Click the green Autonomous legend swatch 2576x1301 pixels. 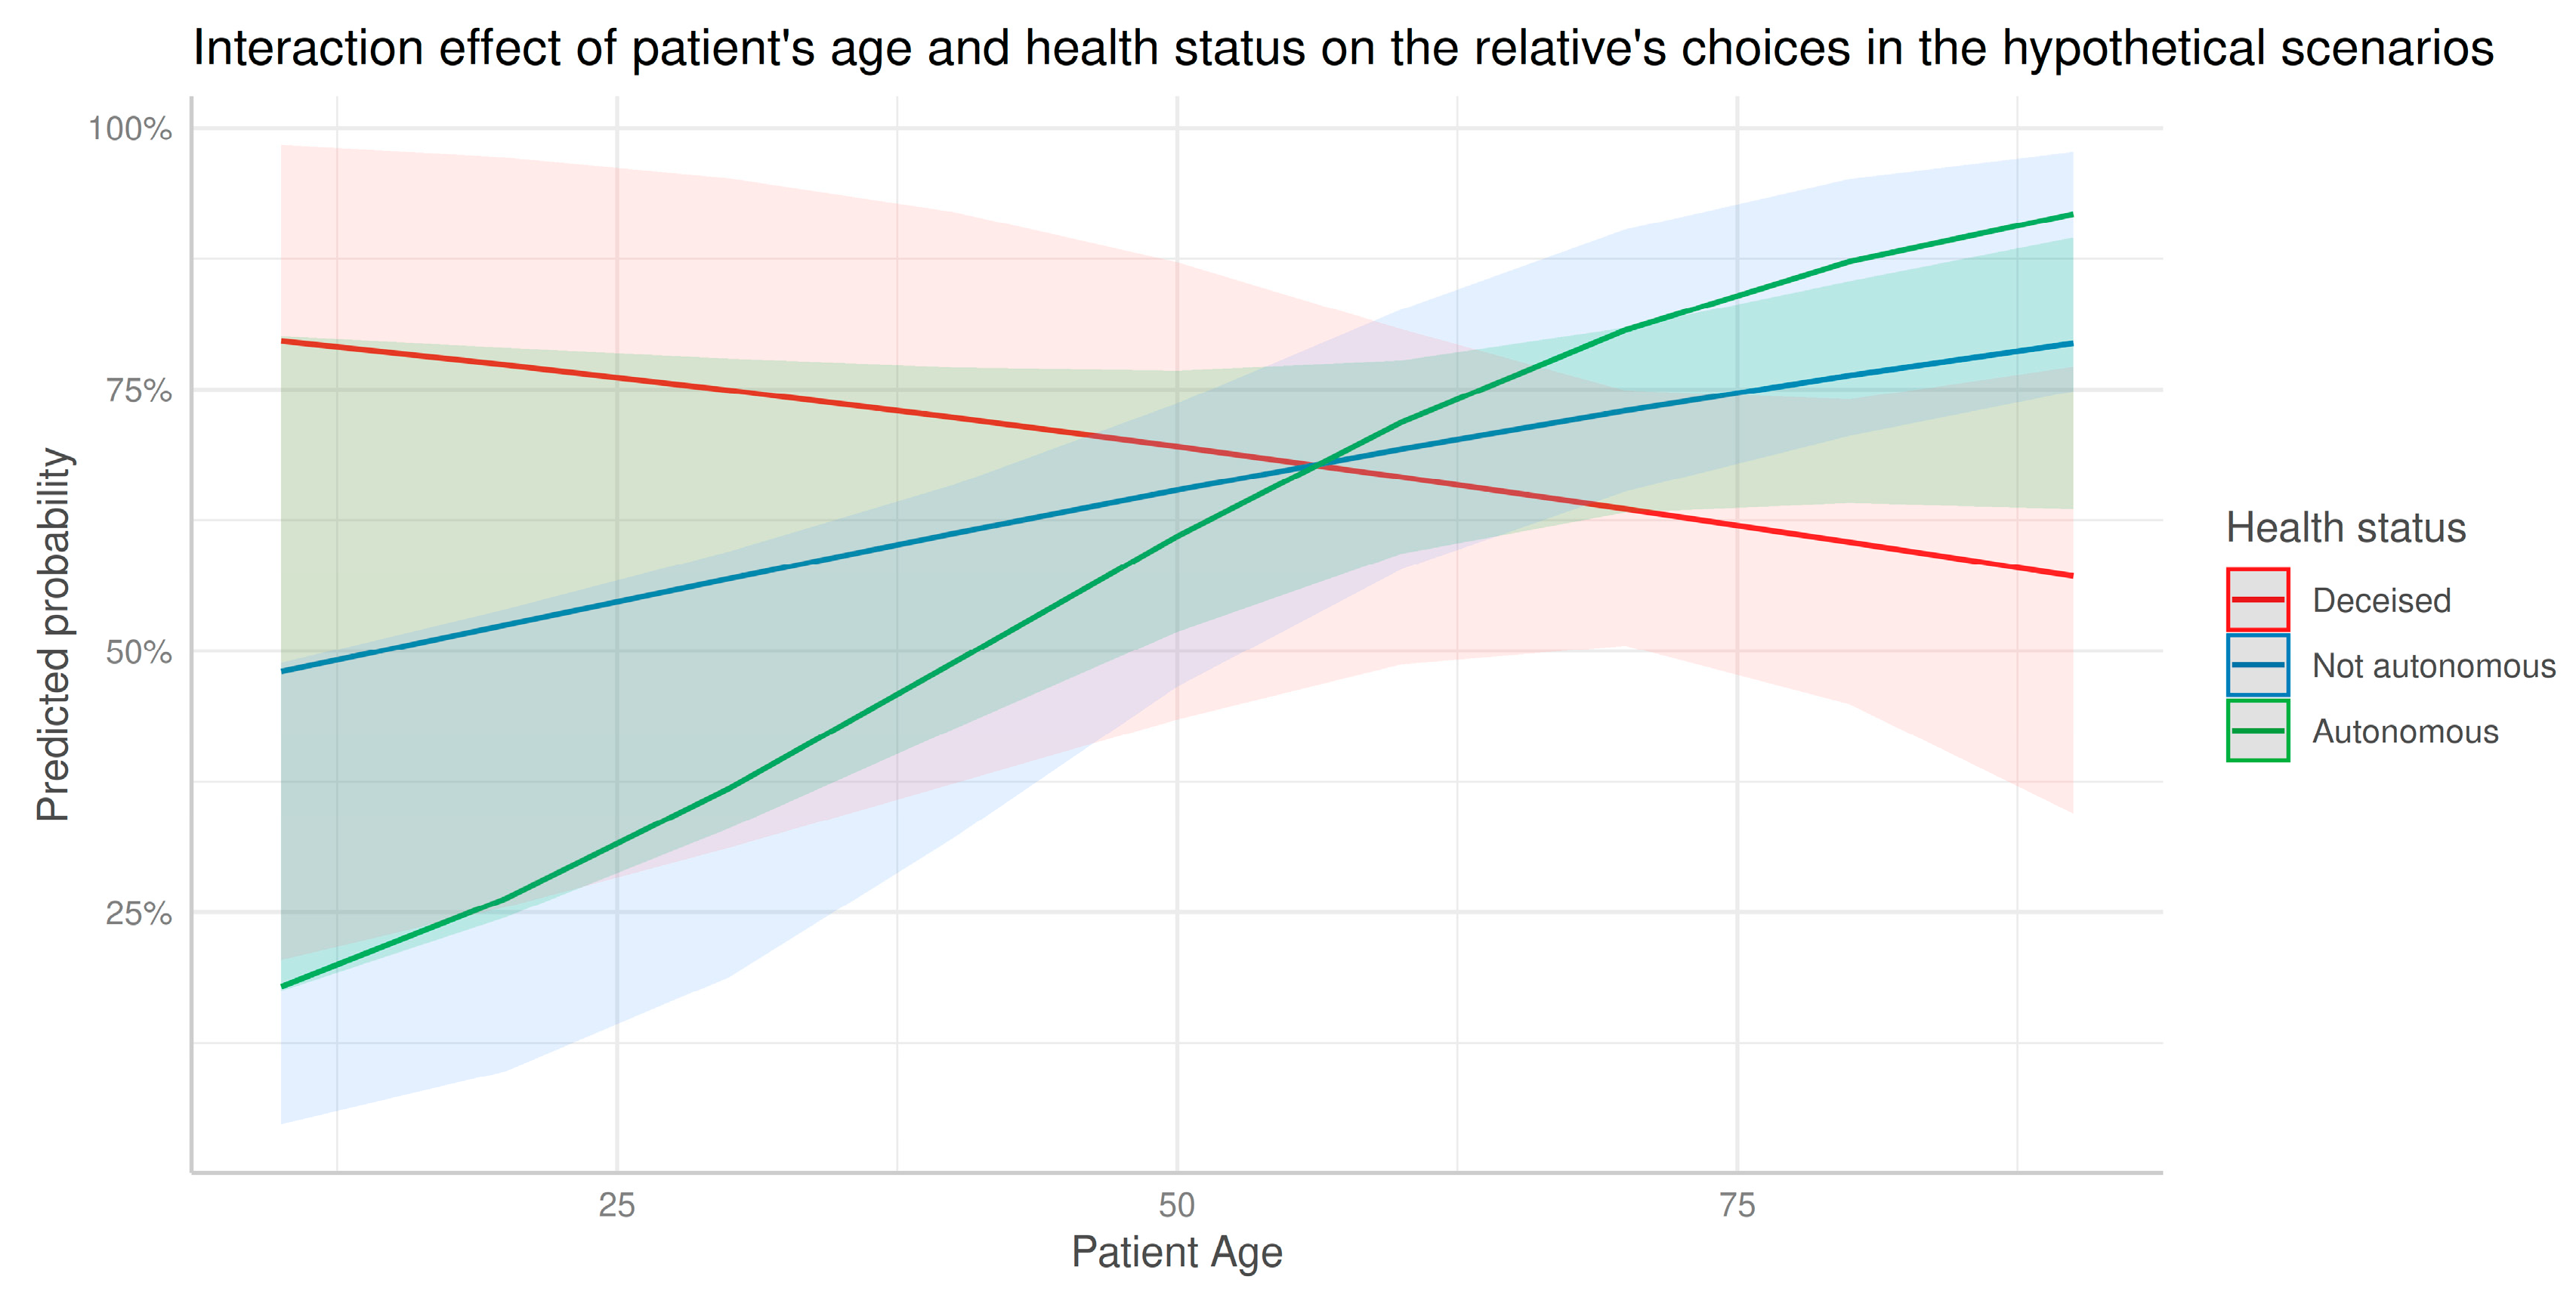[2257, 731]
